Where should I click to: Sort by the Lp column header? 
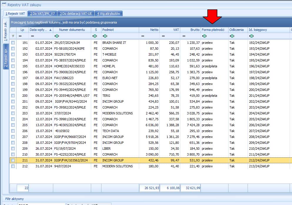point(22,30)
